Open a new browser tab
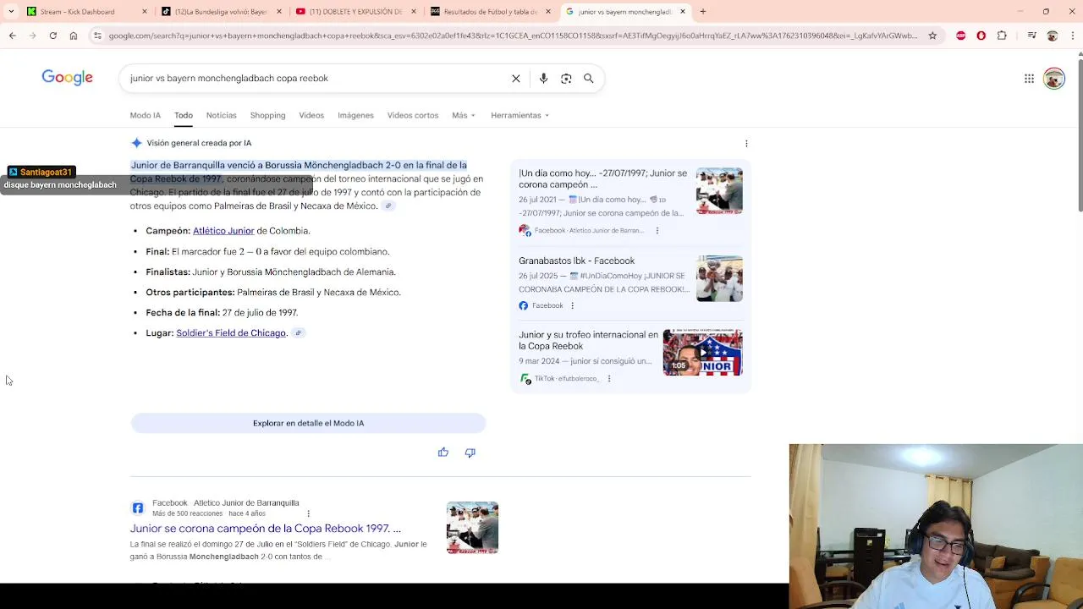 [x=702, y=12]
